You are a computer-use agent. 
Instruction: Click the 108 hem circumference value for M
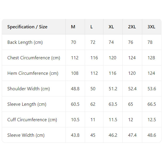(75, 73)
